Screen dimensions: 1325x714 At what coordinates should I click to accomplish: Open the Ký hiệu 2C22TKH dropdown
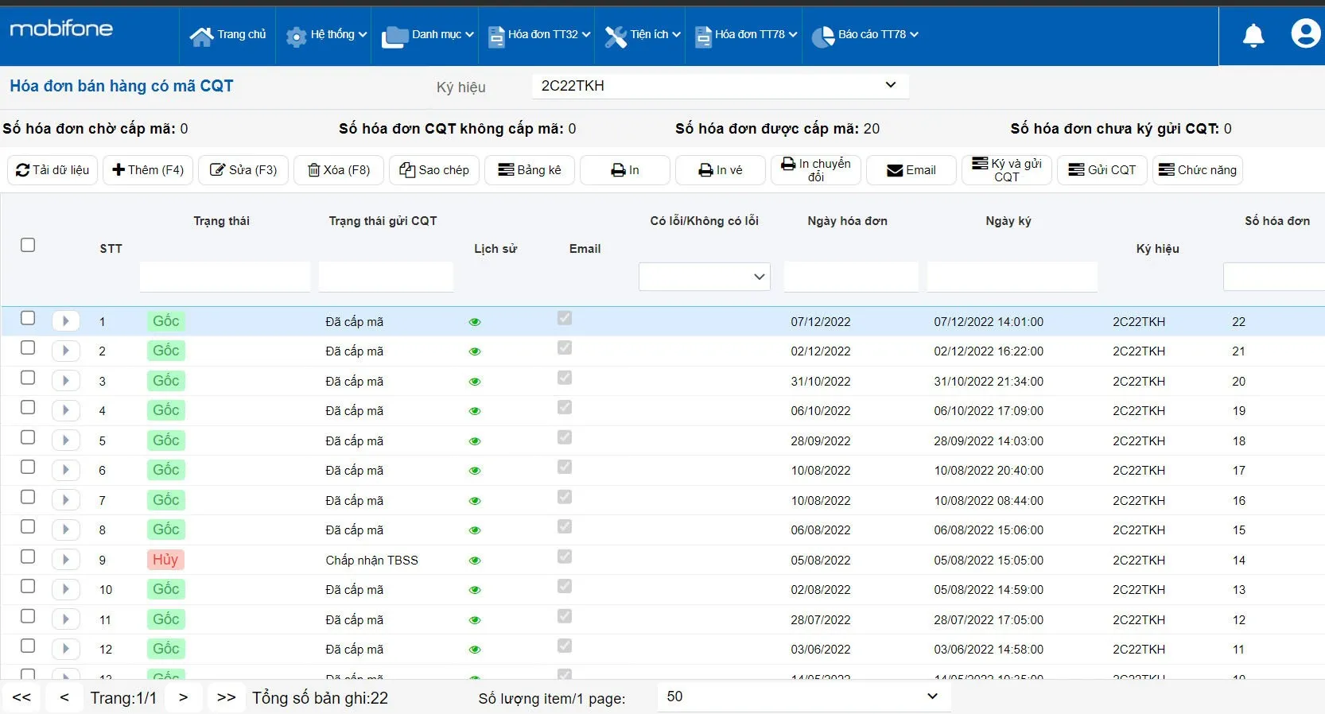pyautogui.click(x=719, y=86)
